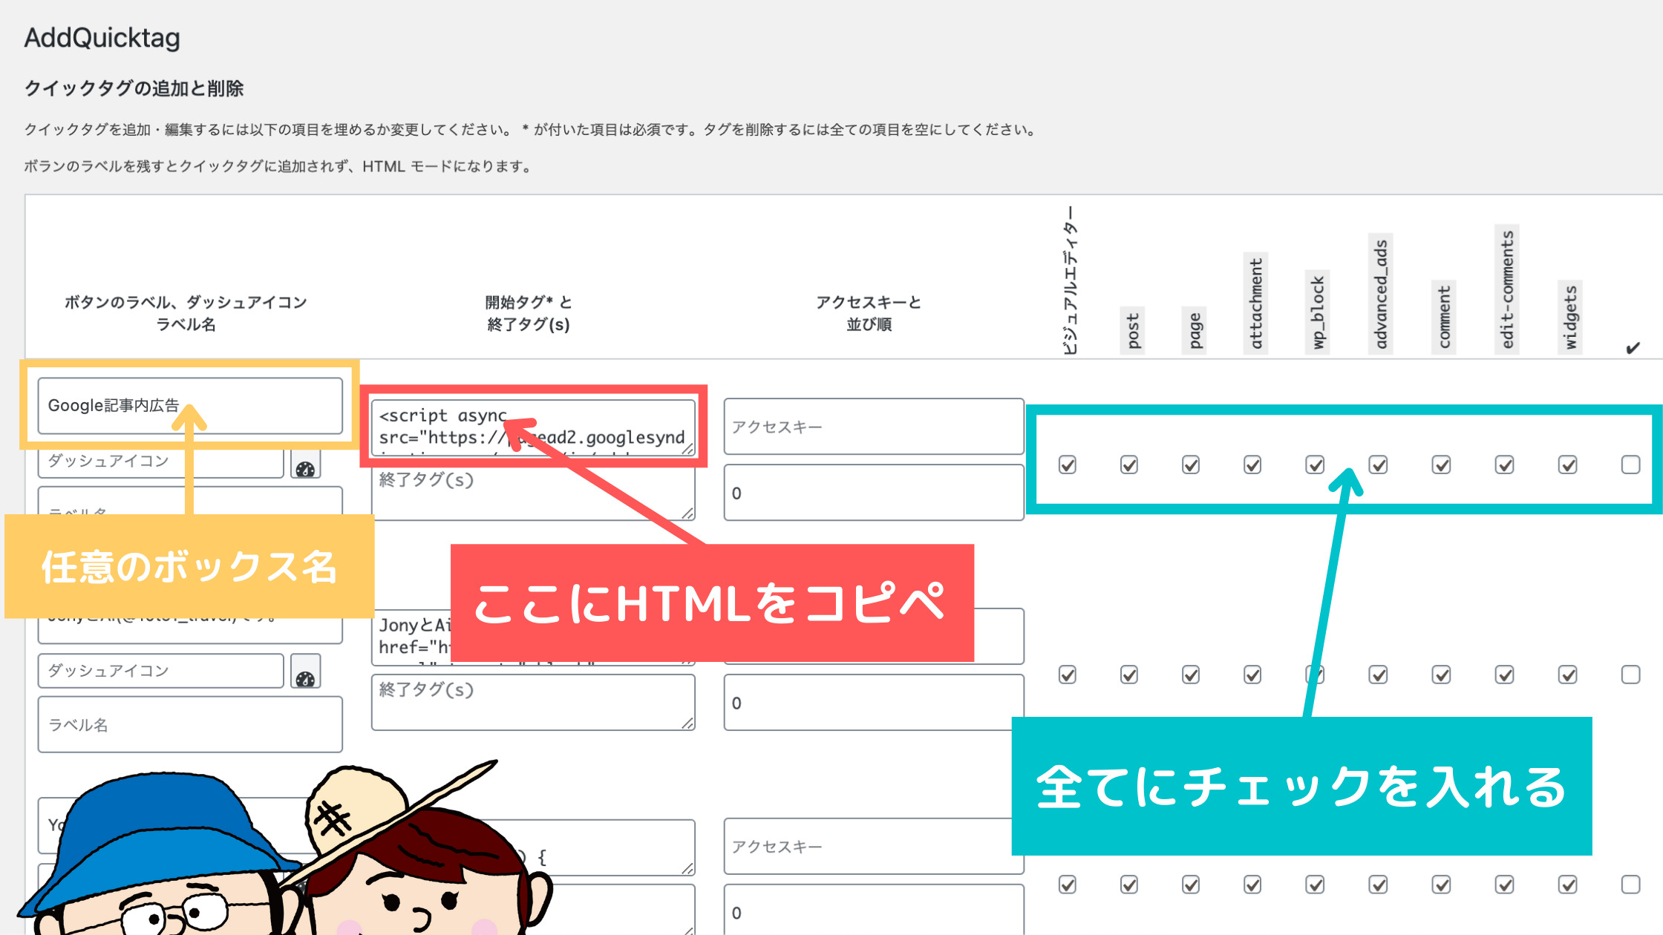This screenshot has width=1663, height=935.
Task: Click the post column header
Action: click(x=1132, y=330)
